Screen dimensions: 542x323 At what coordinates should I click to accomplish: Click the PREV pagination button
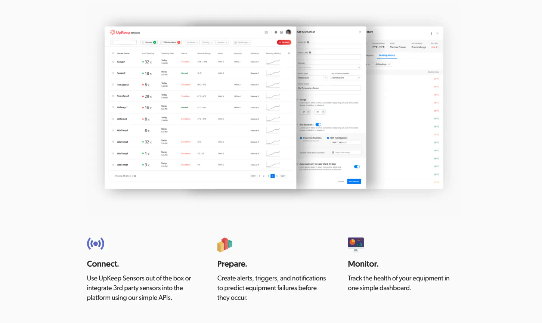253,176
